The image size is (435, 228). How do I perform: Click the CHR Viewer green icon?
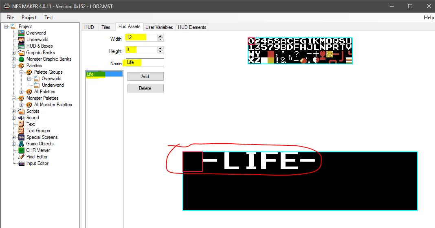[21, 150]
